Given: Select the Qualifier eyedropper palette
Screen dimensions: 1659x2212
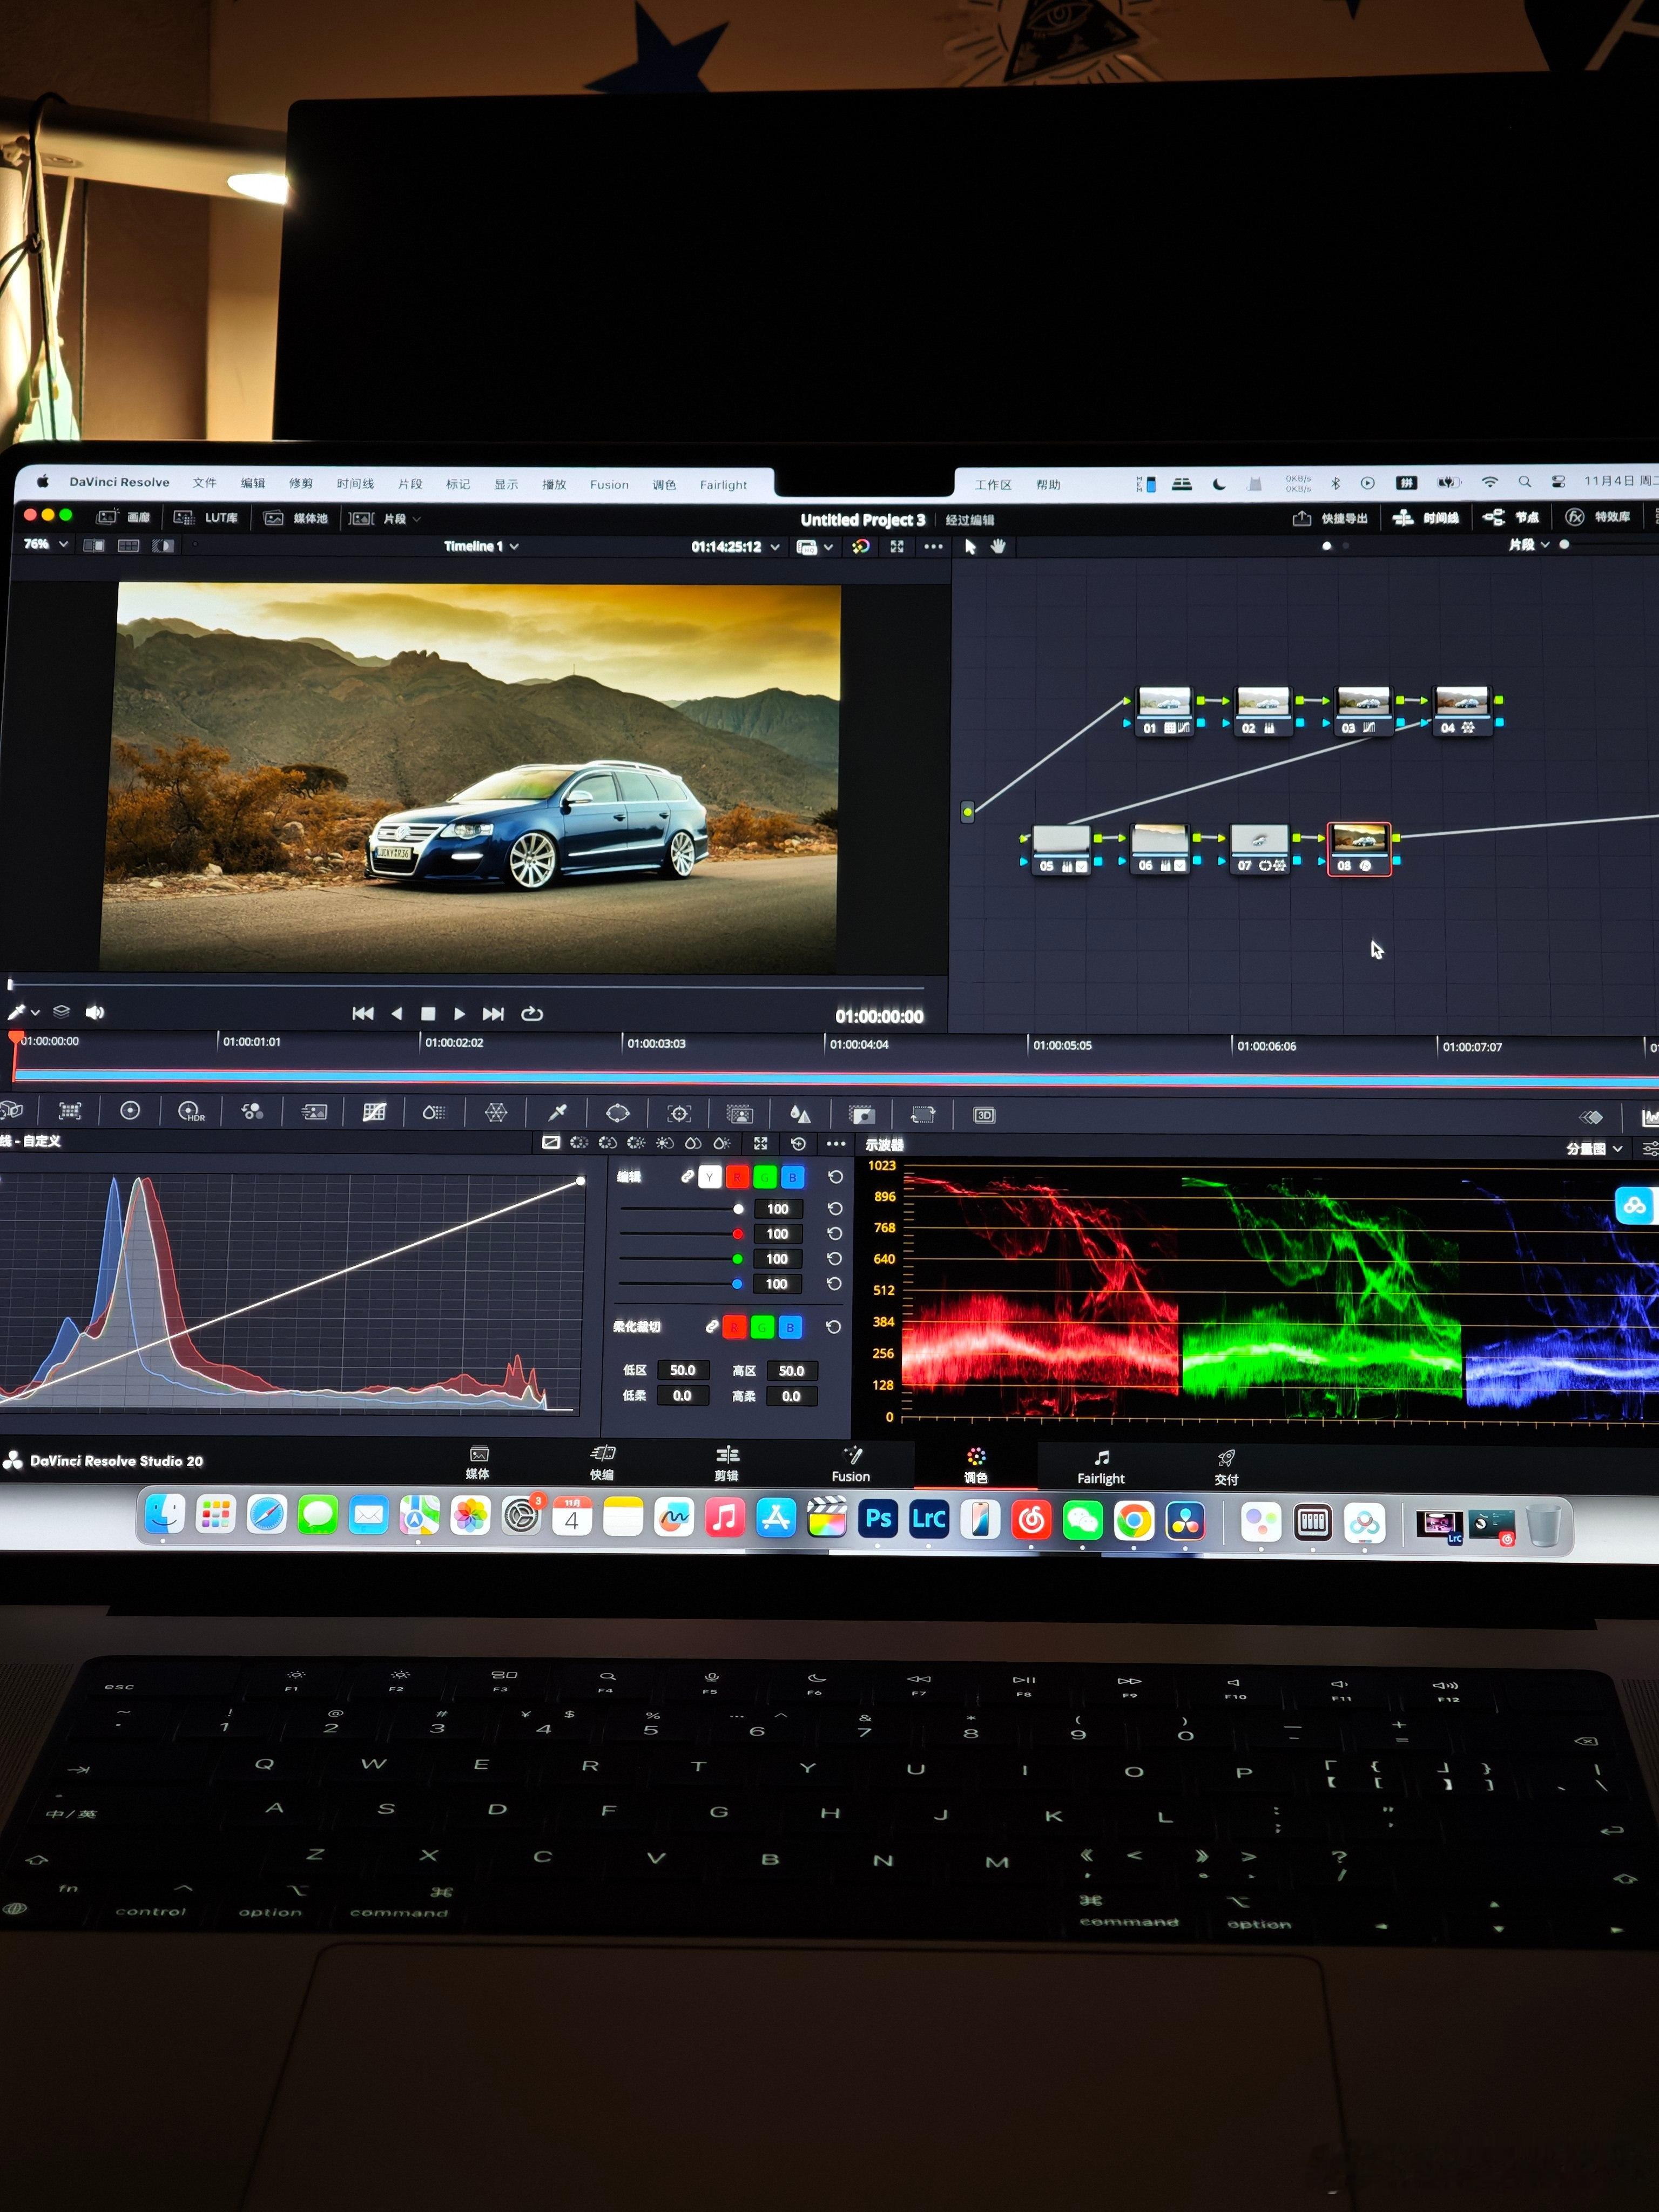Looking at the screenshot, I should pyautogui.click(x=557, y=1112).
